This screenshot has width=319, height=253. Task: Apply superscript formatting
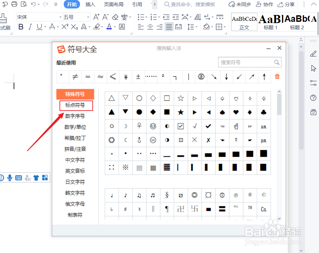[64, 27]
